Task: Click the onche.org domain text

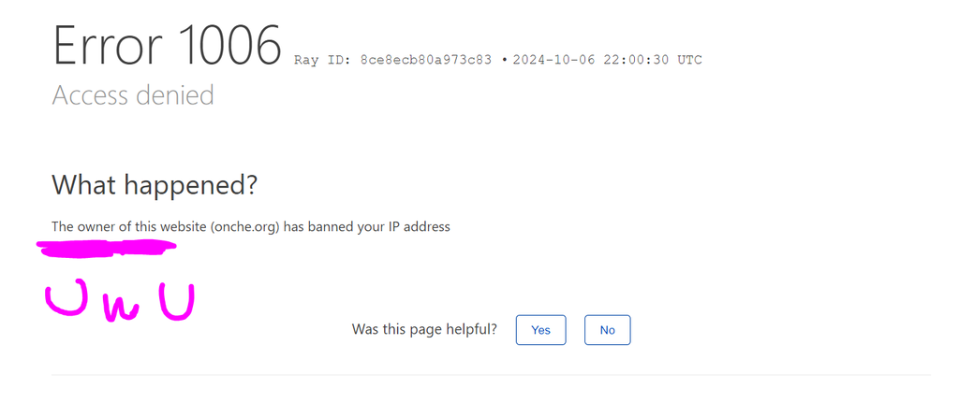Action: click(x=246, y=226)
